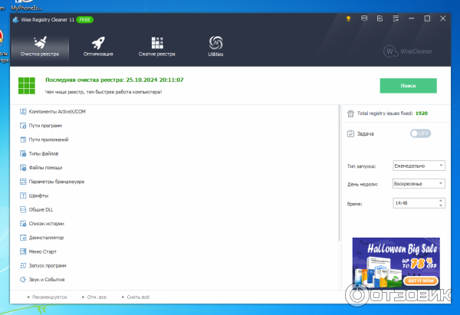Screen dimensions: 460x315
Task: Toggle the Задача scheduler switch on
Action: pos(420,133)
